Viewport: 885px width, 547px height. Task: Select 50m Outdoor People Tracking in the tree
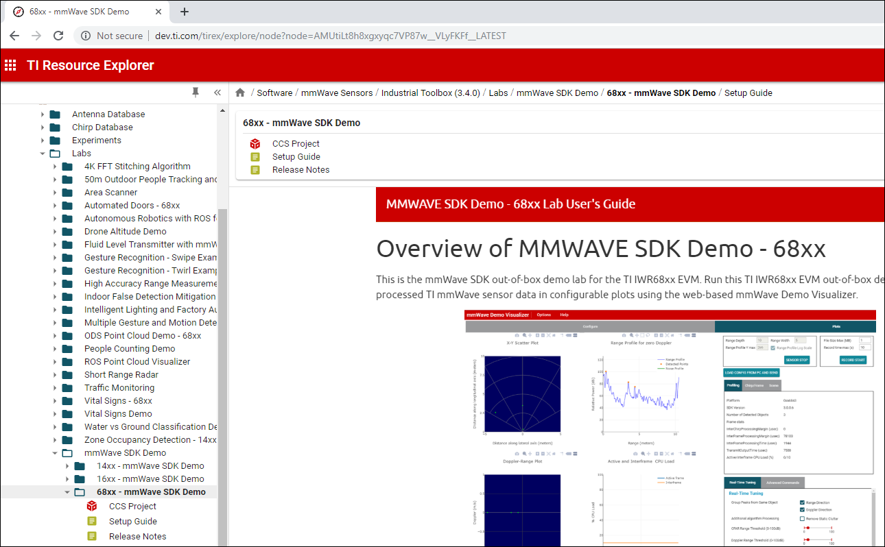pyautogui.click(x=151, y=180)
